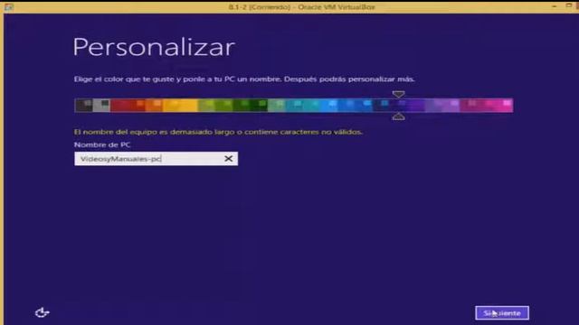Open the VirtualBox window system menu icon

point(9,7)
